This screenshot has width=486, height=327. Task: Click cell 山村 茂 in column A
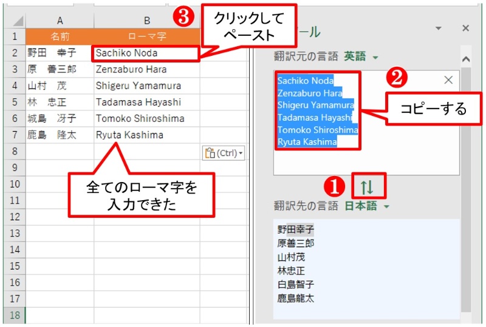pyautogui.click(x=60, y=86)
